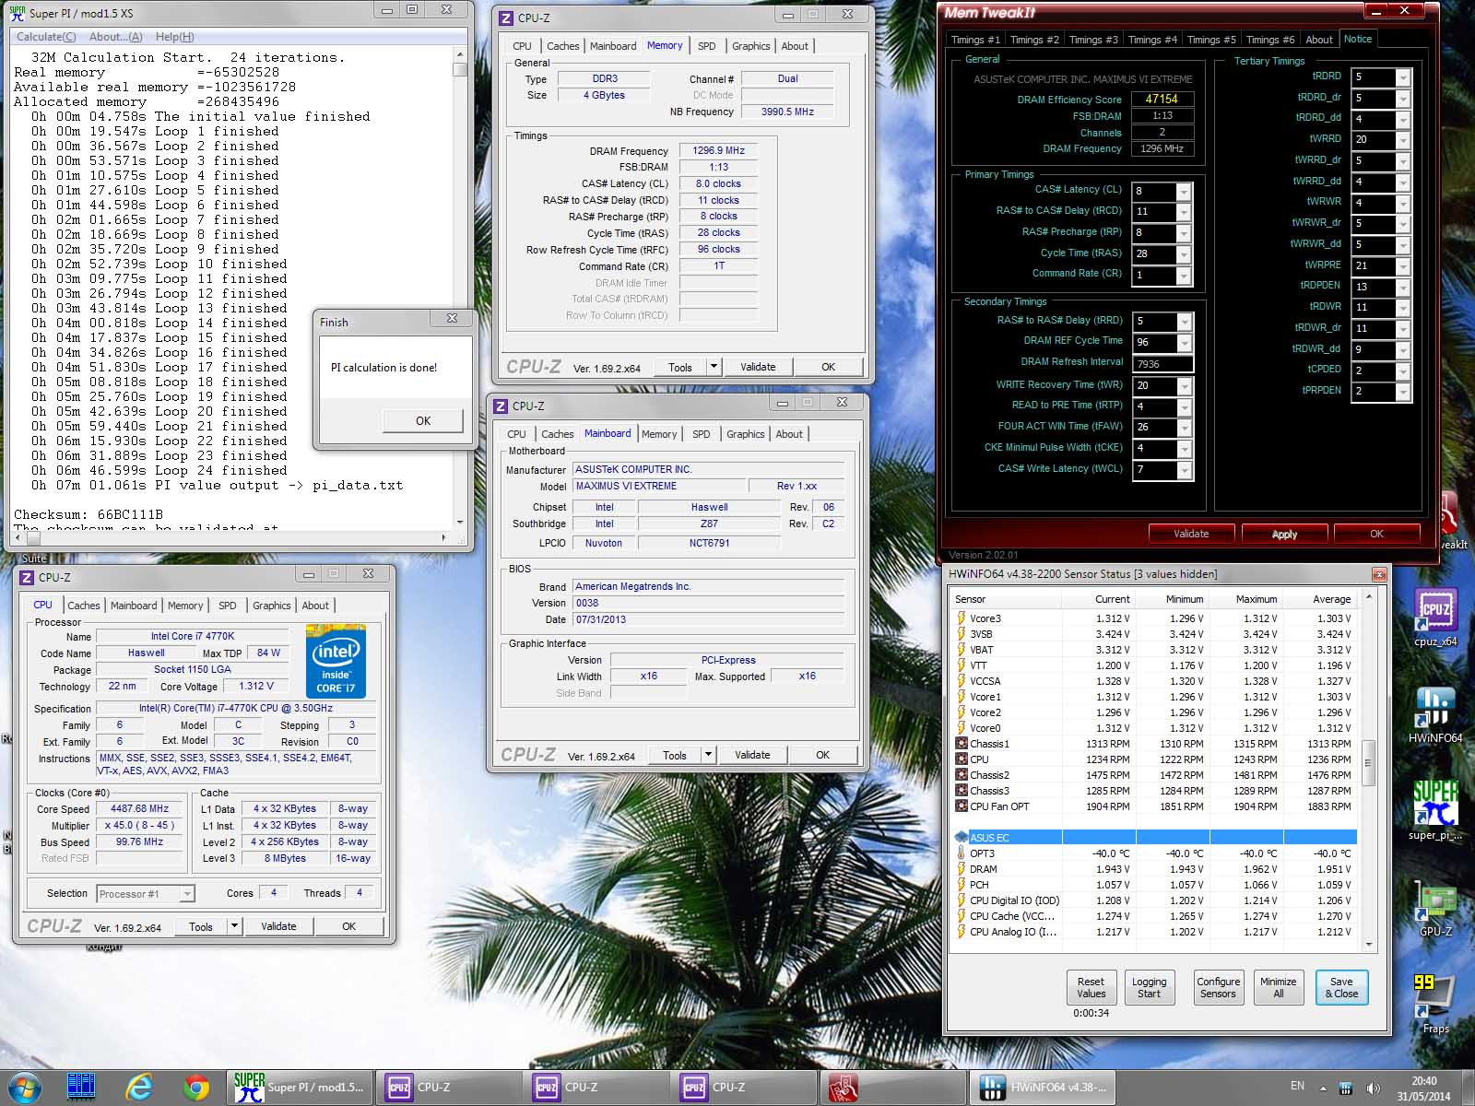
Task: Expand WRITE Recovery Time (tWR) dropdown
Action: (1185, 386)
